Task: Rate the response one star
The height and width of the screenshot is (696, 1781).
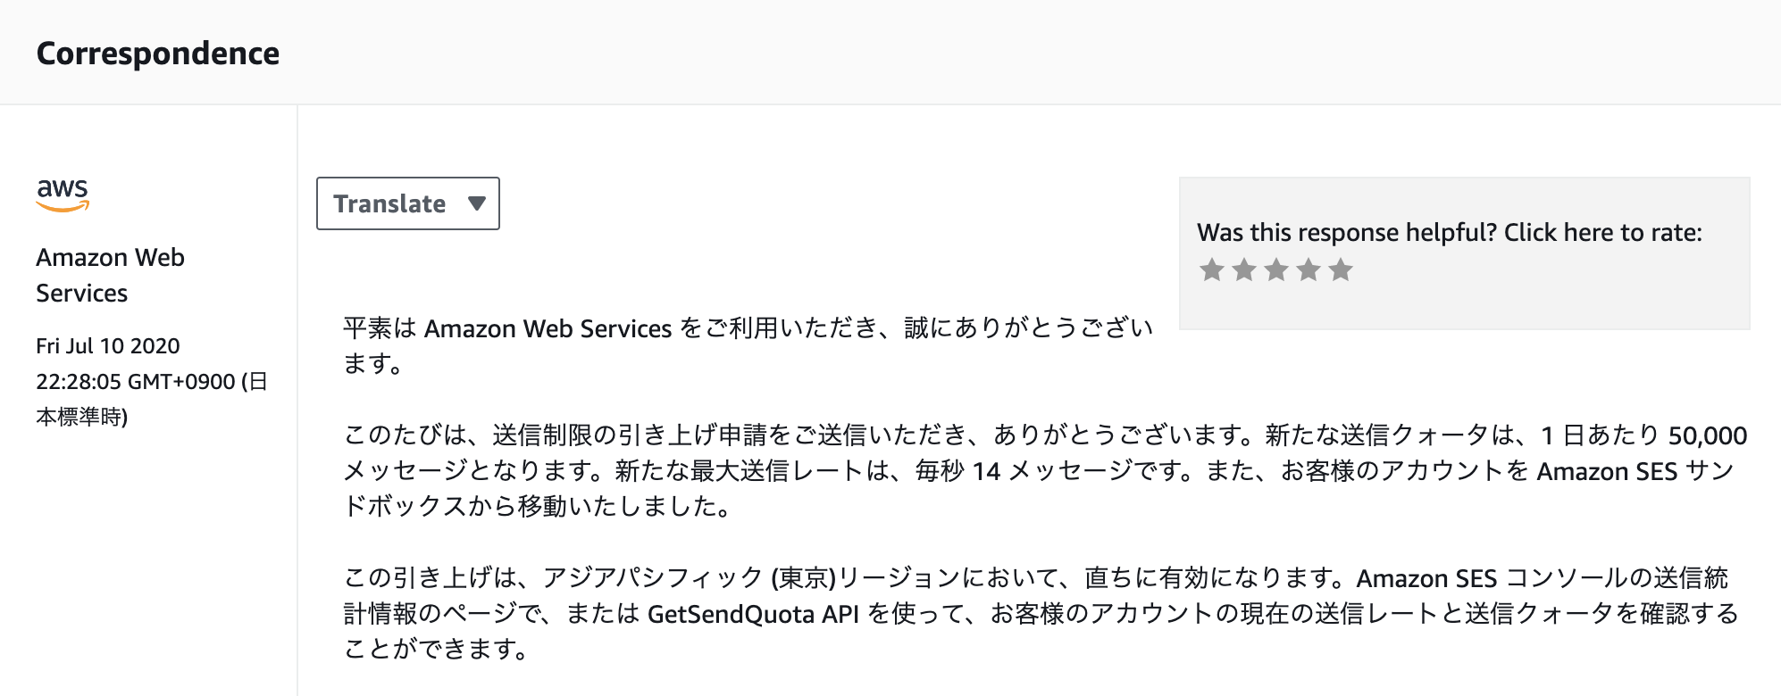Action: (1212, 269)
